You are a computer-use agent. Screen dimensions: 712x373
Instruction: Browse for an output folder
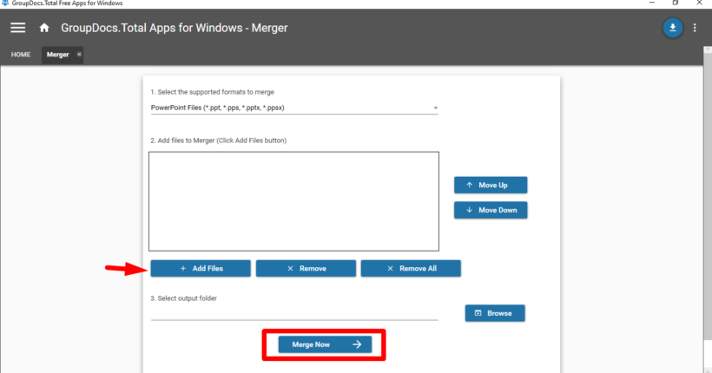494,313
